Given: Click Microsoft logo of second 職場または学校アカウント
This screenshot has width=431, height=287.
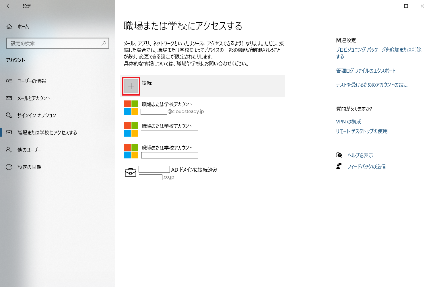Looking at the screenshot, I should 131,129.
